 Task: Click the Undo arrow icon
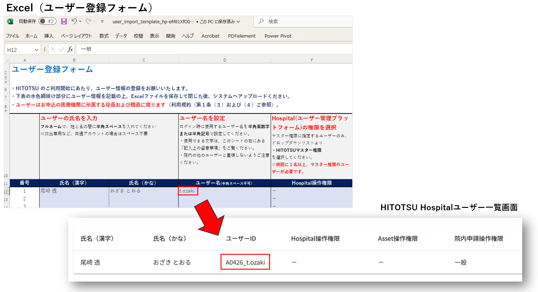74,21
